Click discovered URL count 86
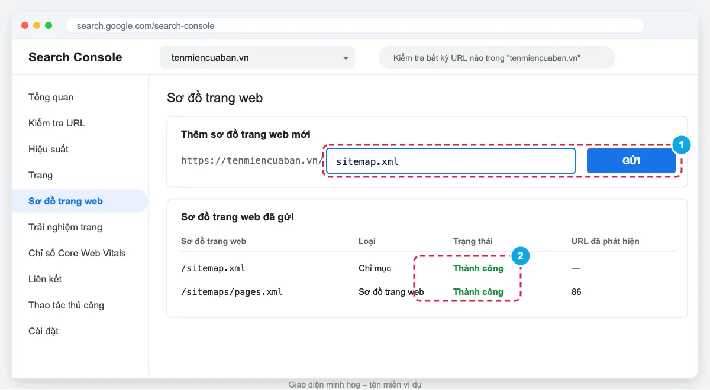The width and height of the screenshot is (710, 390). pyautogui.click(x=576, y=292)
